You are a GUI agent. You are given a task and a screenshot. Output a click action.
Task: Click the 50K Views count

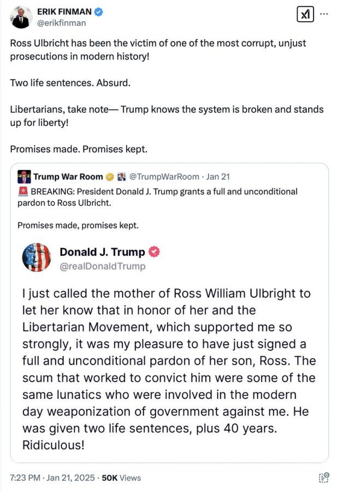123,477
